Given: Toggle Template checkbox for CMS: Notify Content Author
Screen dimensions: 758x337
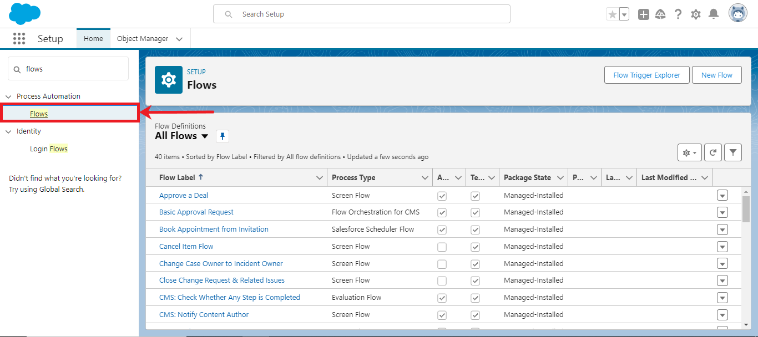Looking at the screenshot, I should [x=475, y=315].
